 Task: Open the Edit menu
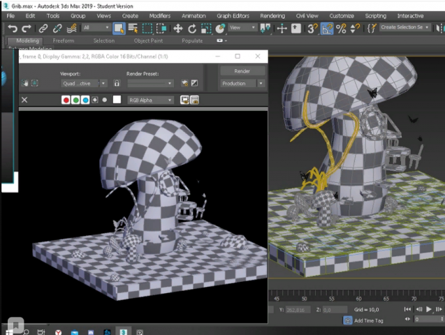30,16
